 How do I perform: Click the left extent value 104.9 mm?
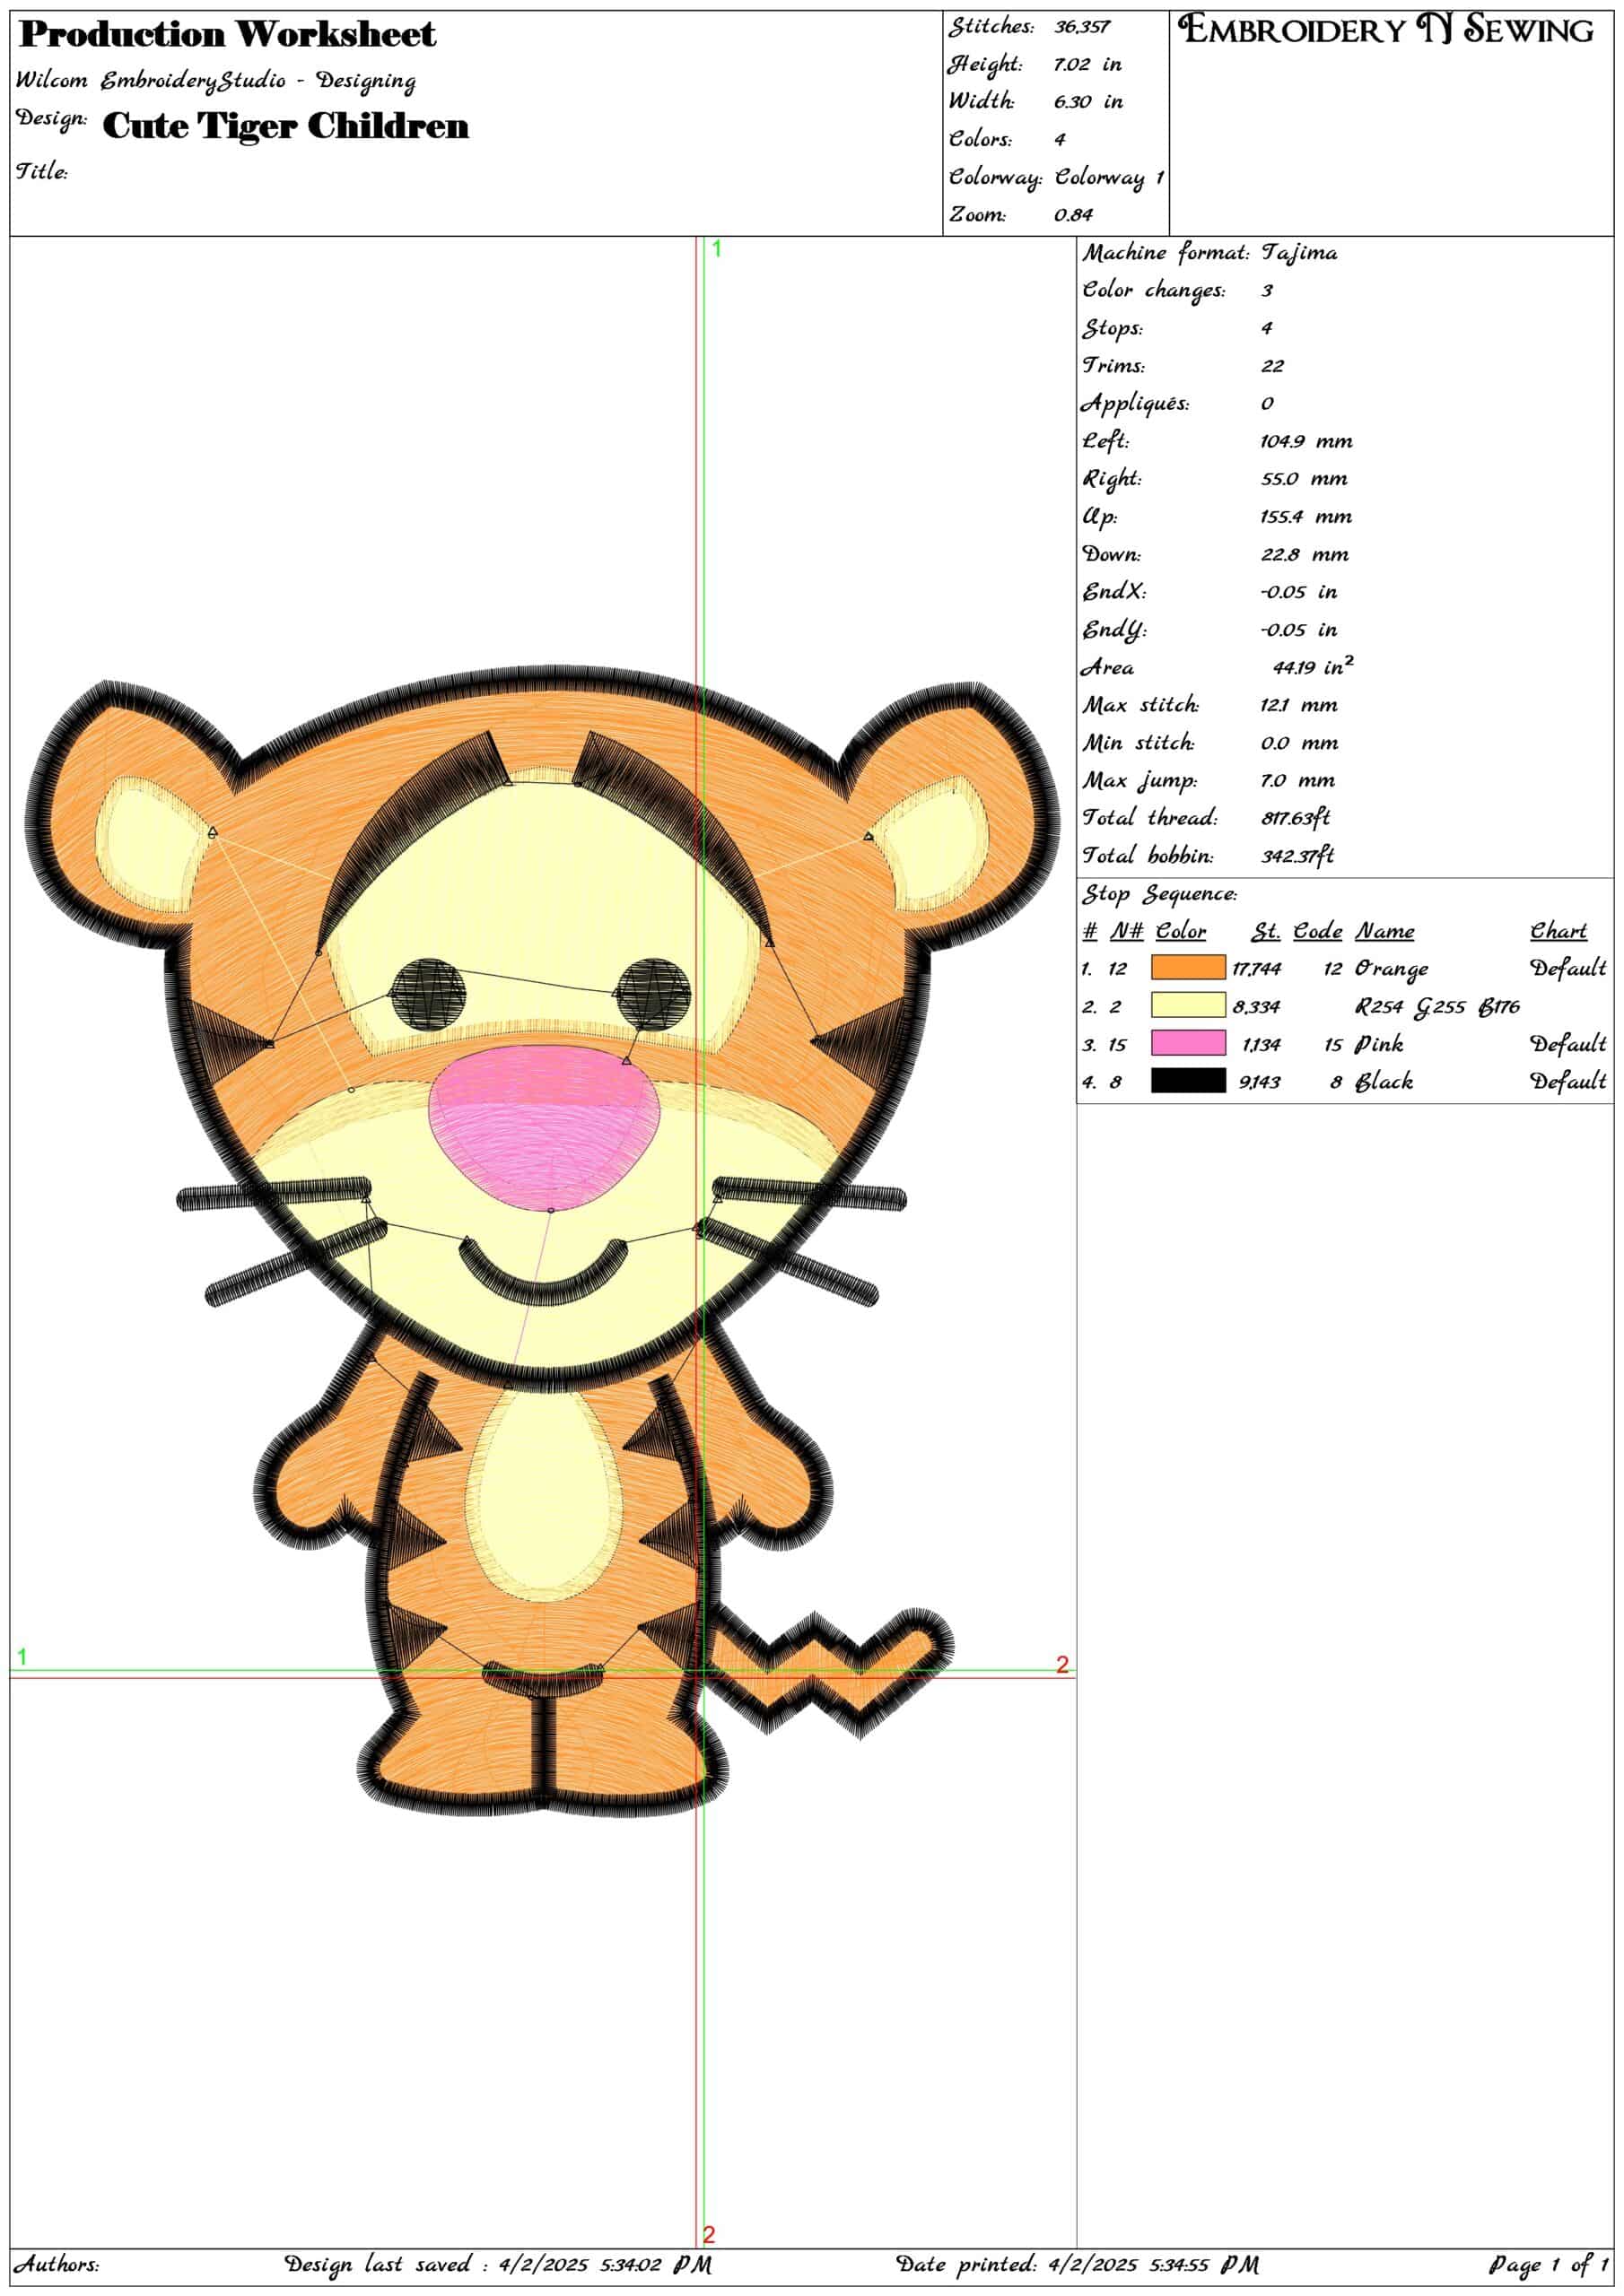pyautogui.click(x=1305, y=442)
